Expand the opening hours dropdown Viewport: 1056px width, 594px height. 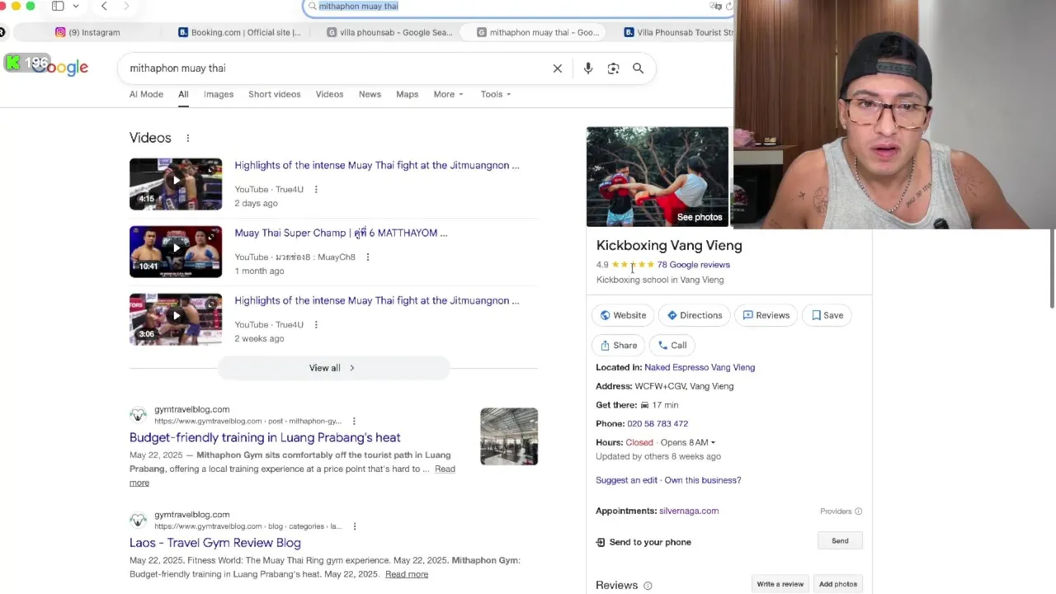point(713,443)
